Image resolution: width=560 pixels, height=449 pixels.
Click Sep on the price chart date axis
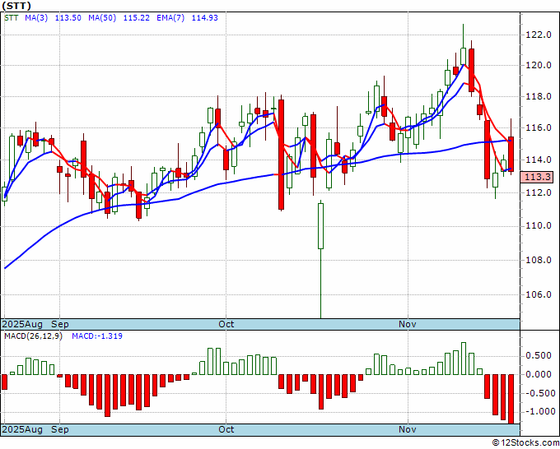click(x=60, y=324)
